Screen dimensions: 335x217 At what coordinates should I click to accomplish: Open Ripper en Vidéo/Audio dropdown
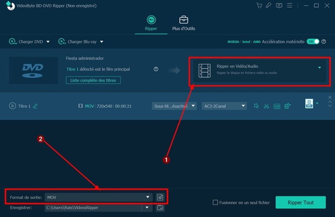pos(260,70)
